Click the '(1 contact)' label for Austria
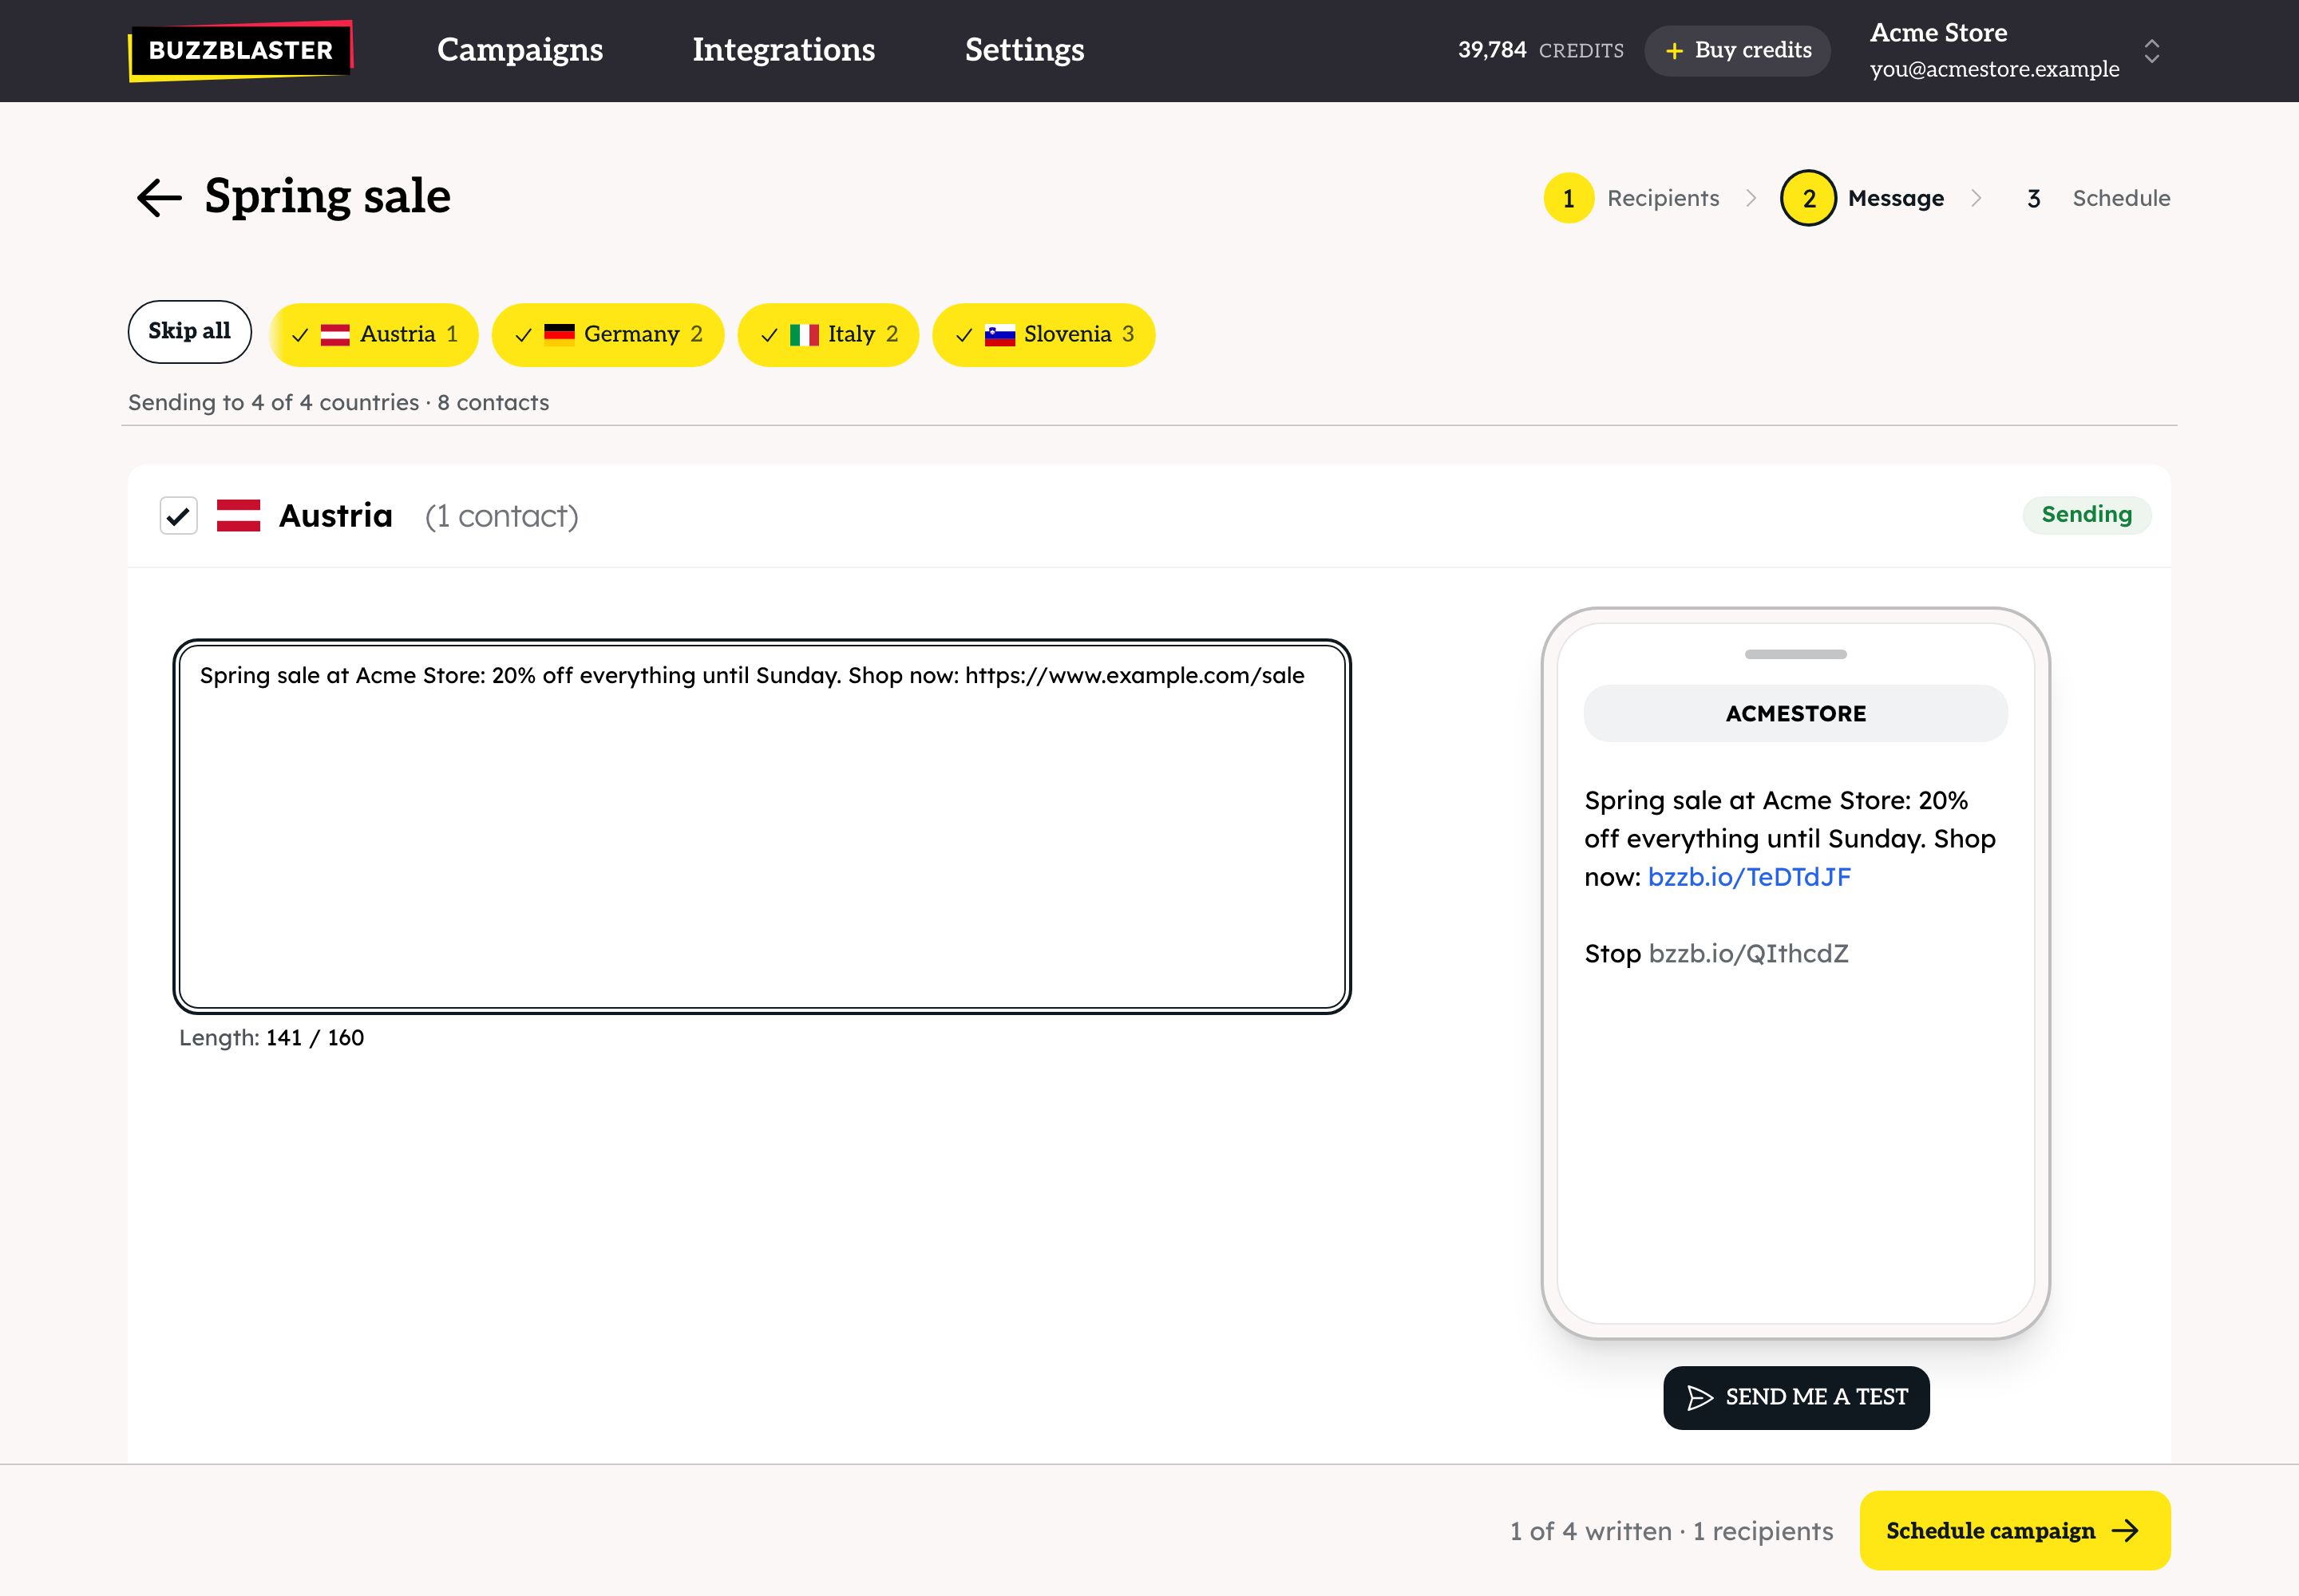 click(x=502, y=516)
